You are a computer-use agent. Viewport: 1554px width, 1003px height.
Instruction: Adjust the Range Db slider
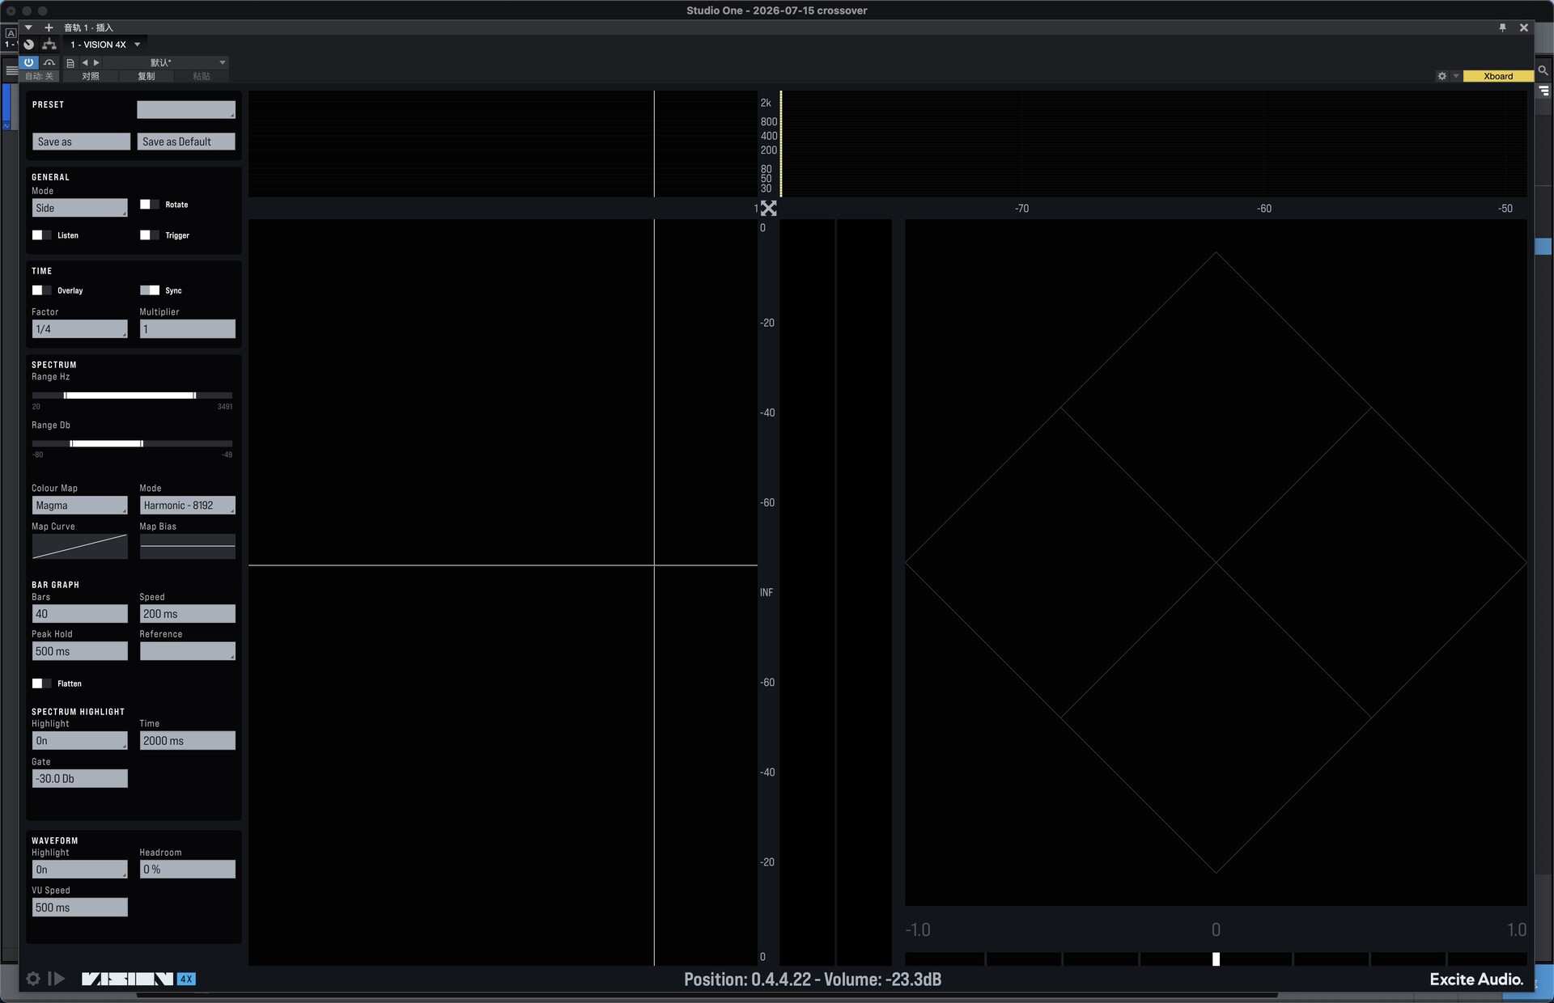click(132, 444)
